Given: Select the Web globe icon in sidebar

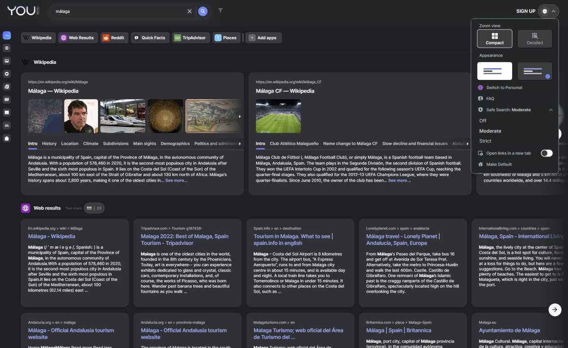Looking at the screenshot, I should point(7,48).
